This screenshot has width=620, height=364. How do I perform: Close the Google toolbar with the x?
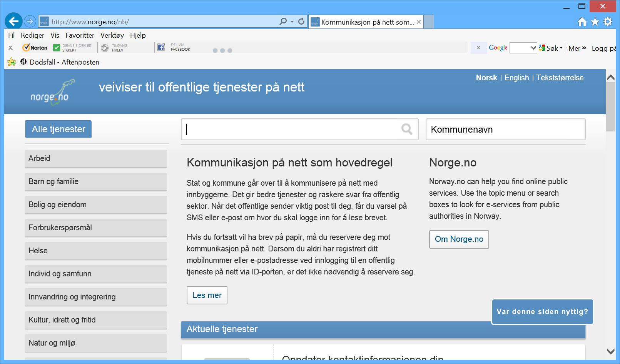point(478,48)
